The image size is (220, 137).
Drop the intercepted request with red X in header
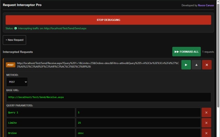point(207,65)
